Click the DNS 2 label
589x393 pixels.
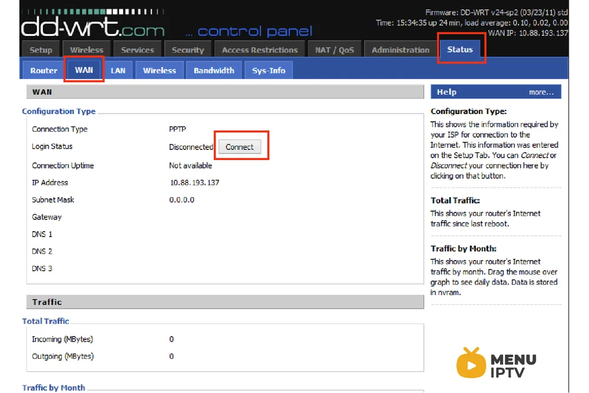pos(42,251)
